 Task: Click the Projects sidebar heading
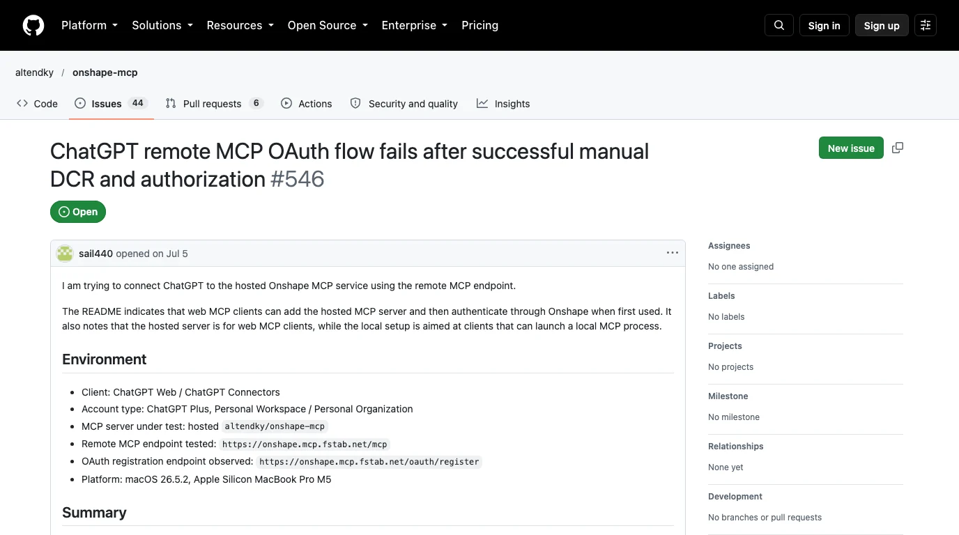(725, 346)
